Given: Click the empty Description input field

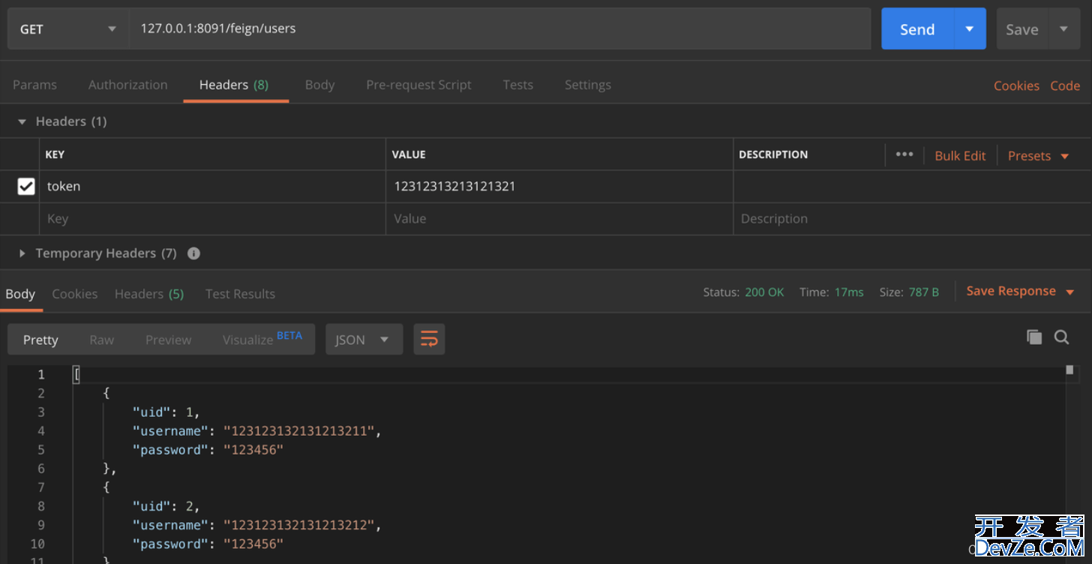Looking at the screenshot, I should tap(912, 219).
